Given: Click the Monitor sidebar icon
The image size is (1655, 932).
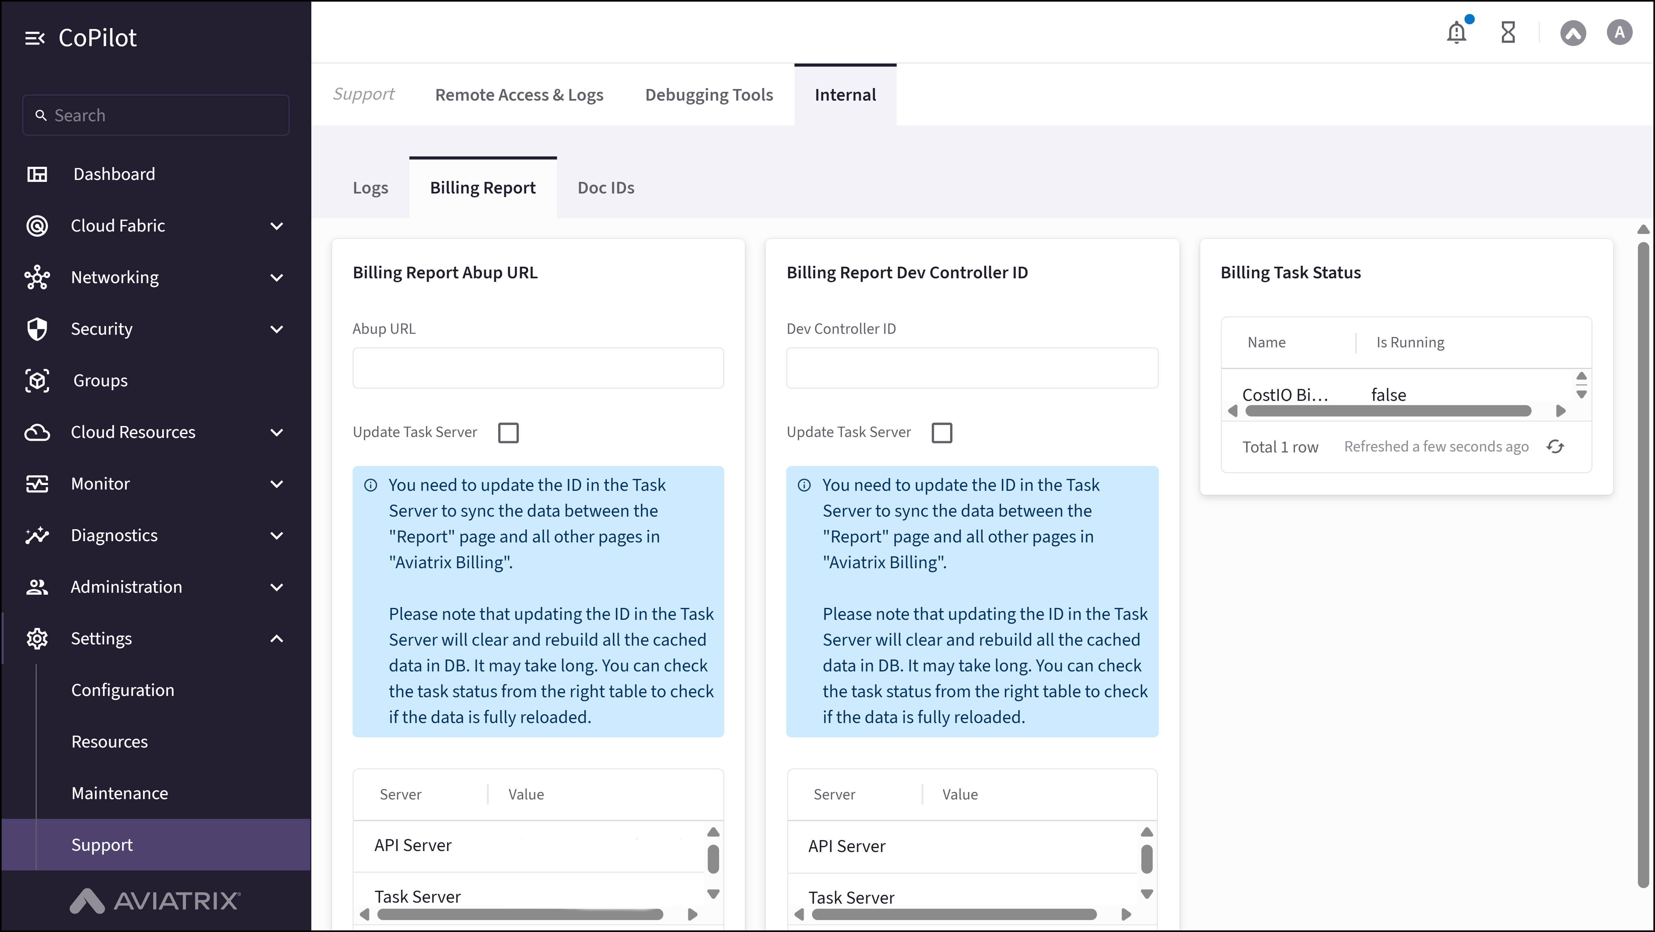Looking at the screenshot, I should 37,484.
